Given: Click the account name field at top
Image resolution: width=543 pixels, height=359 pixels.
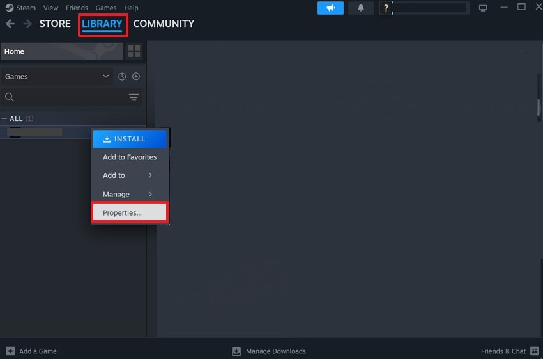Looking at the screenshot, I should point(431,8).
